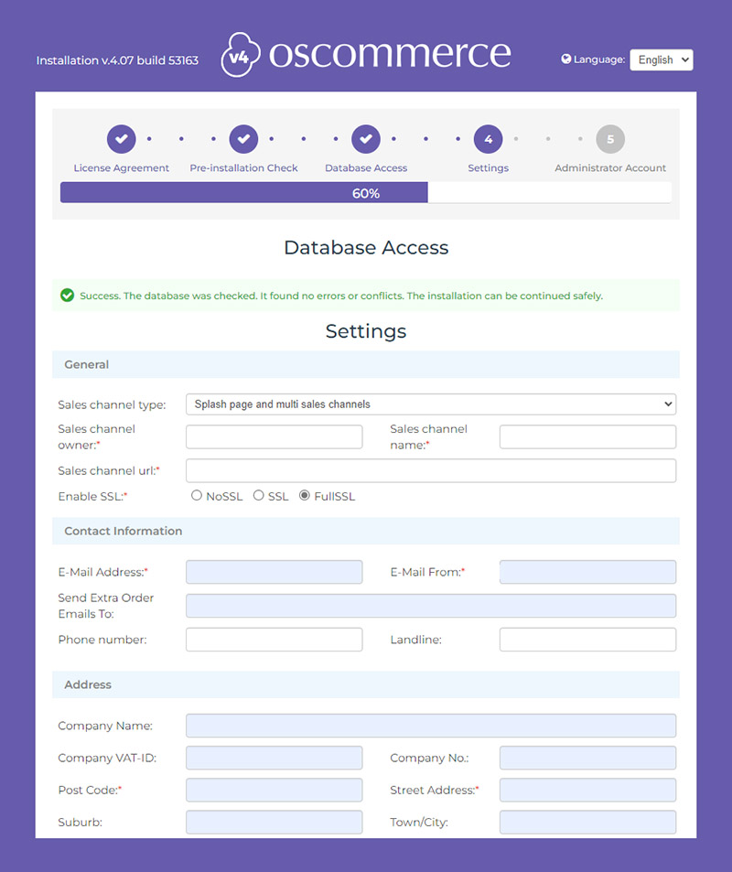Click the Sales channel owner input field
The width and height of the screenshot is (732, 872).
click(x=274, y=436)
